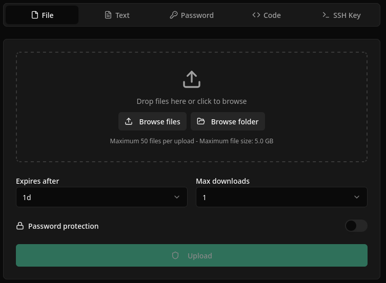Click 'Drop files here or click to browse'

coord(192,101)
